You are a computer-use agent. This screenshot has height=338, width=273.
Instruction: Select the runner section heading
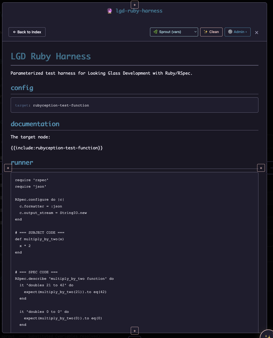[22, 163]
